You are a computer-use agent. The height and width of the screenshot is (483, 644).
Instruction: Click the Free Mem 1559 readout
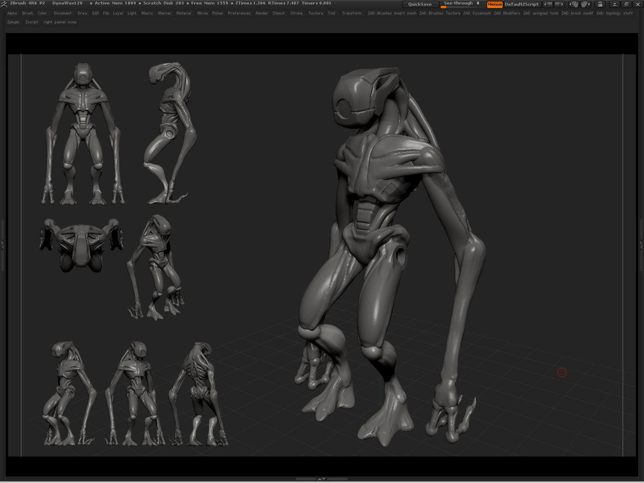pyautogui.click(x=209, y=3)
